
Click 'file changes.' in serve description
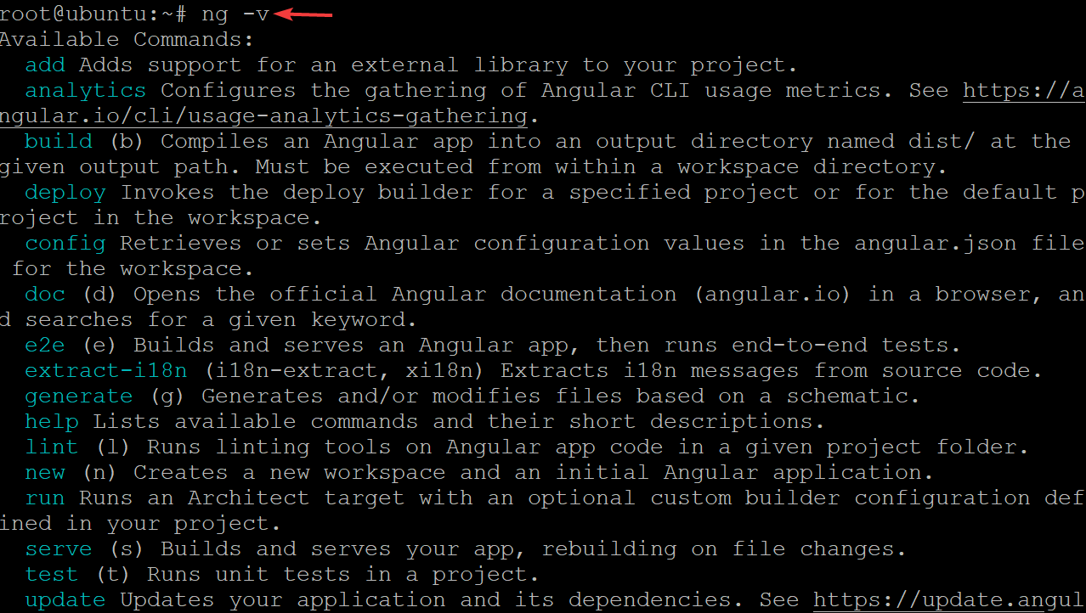(820, 548)
